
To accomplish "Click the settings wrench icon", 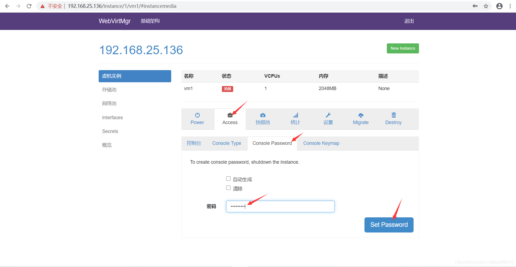I will [x=328, y=115].
